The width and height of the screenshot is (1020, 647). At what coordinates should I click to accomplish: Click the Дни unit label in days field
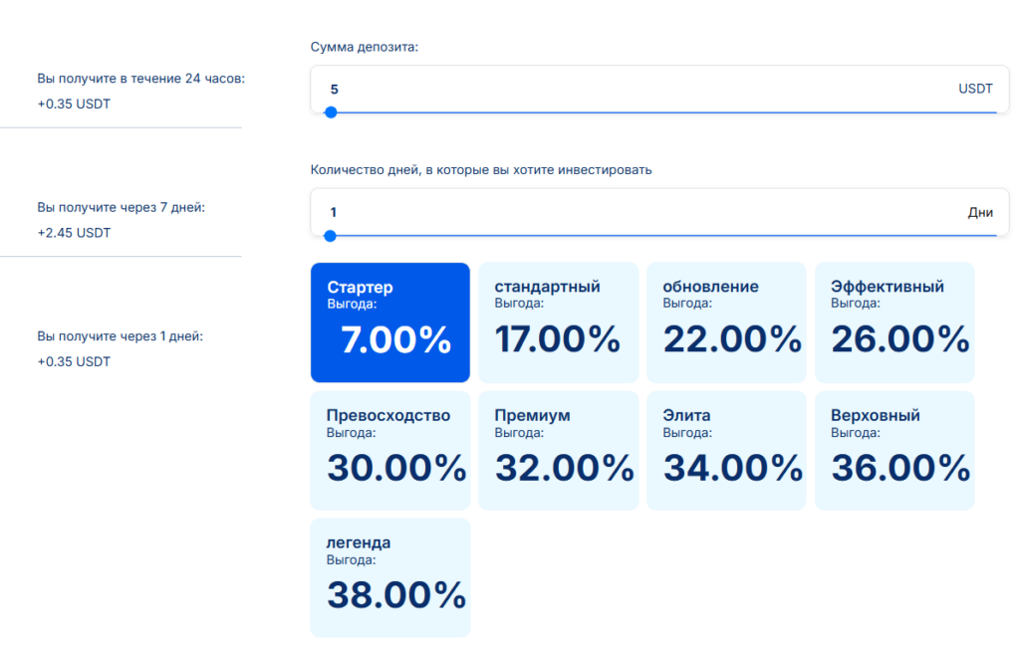pyautogui.click(x=980, y=212)
